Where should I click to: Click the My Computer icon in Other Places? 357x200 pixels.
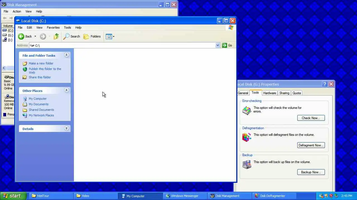[x=25, y=99]
